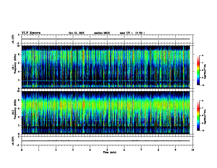Click the ch.2 spectrogram "2" kHz tick label

(19, 125)
